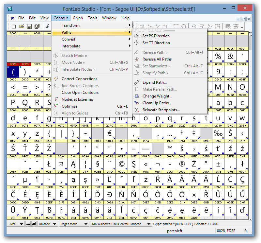Choose Reverse All Paths
The width and height of the screenshot is (261, 243).
pyautogui.click(x=170, y=59)
